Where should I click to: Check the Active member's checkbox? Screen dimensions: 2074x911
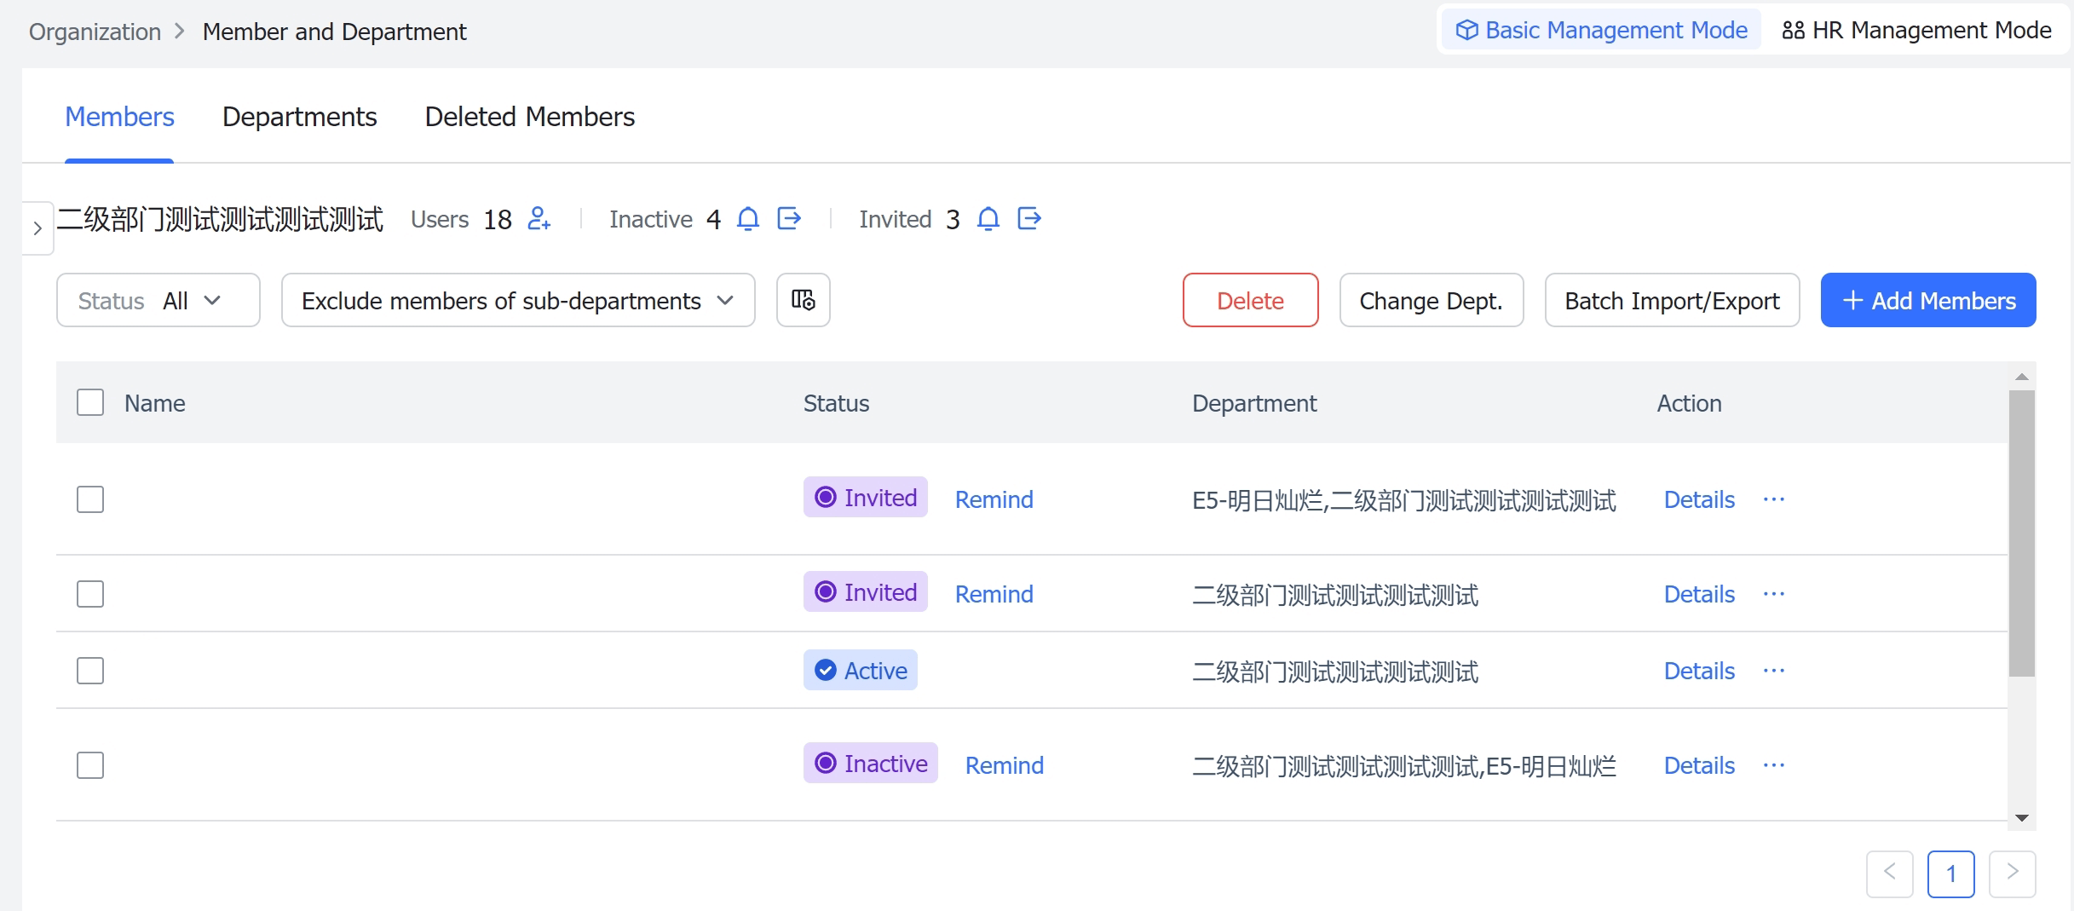90,671
